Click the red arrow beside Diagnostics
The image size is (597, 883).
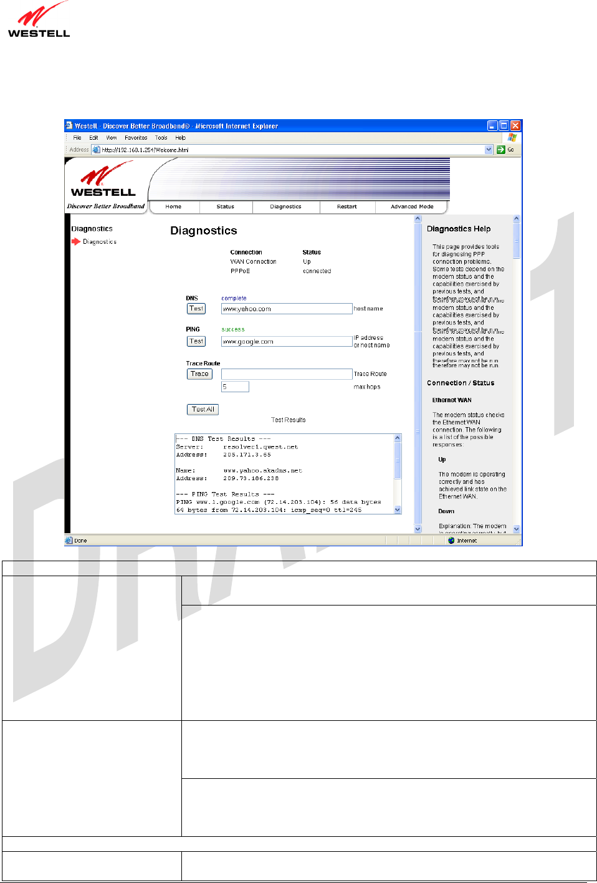pos(76,241)
